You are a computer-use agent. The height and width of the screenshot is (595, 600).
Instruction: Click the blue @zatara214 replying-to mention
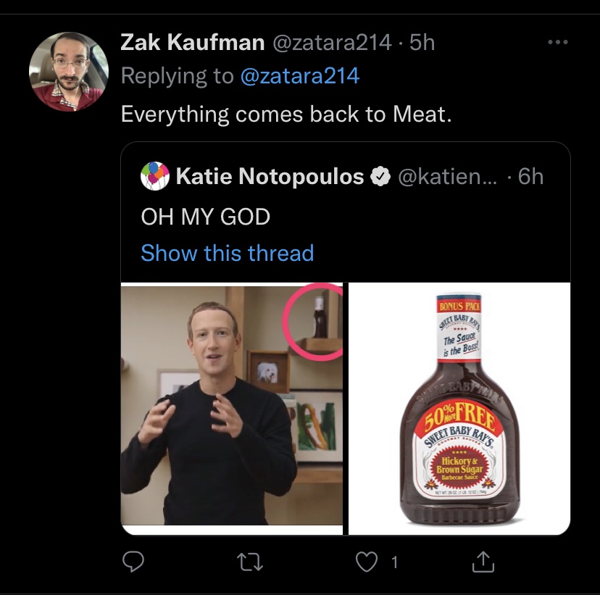tap(299, 76)
